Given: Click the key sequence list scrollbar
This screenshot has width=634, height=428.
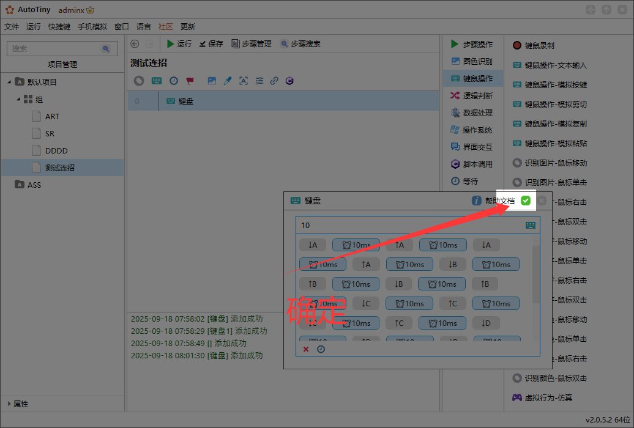Looking at the screenshot, I should (x=535, y=275).
